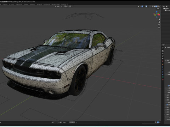The height and width of the screenshot is (127, 170).
Task: Open the Output properties tab
Action: [x=163, y=54]
